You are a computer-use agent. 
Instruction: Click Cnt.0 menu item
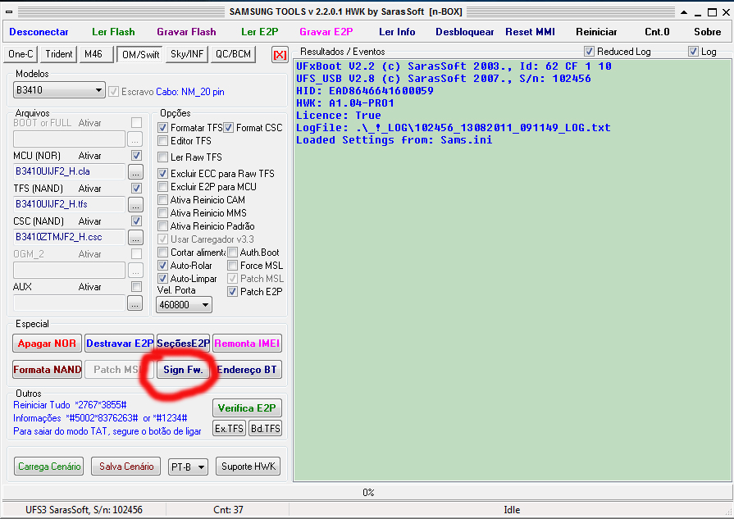(657, 32)
